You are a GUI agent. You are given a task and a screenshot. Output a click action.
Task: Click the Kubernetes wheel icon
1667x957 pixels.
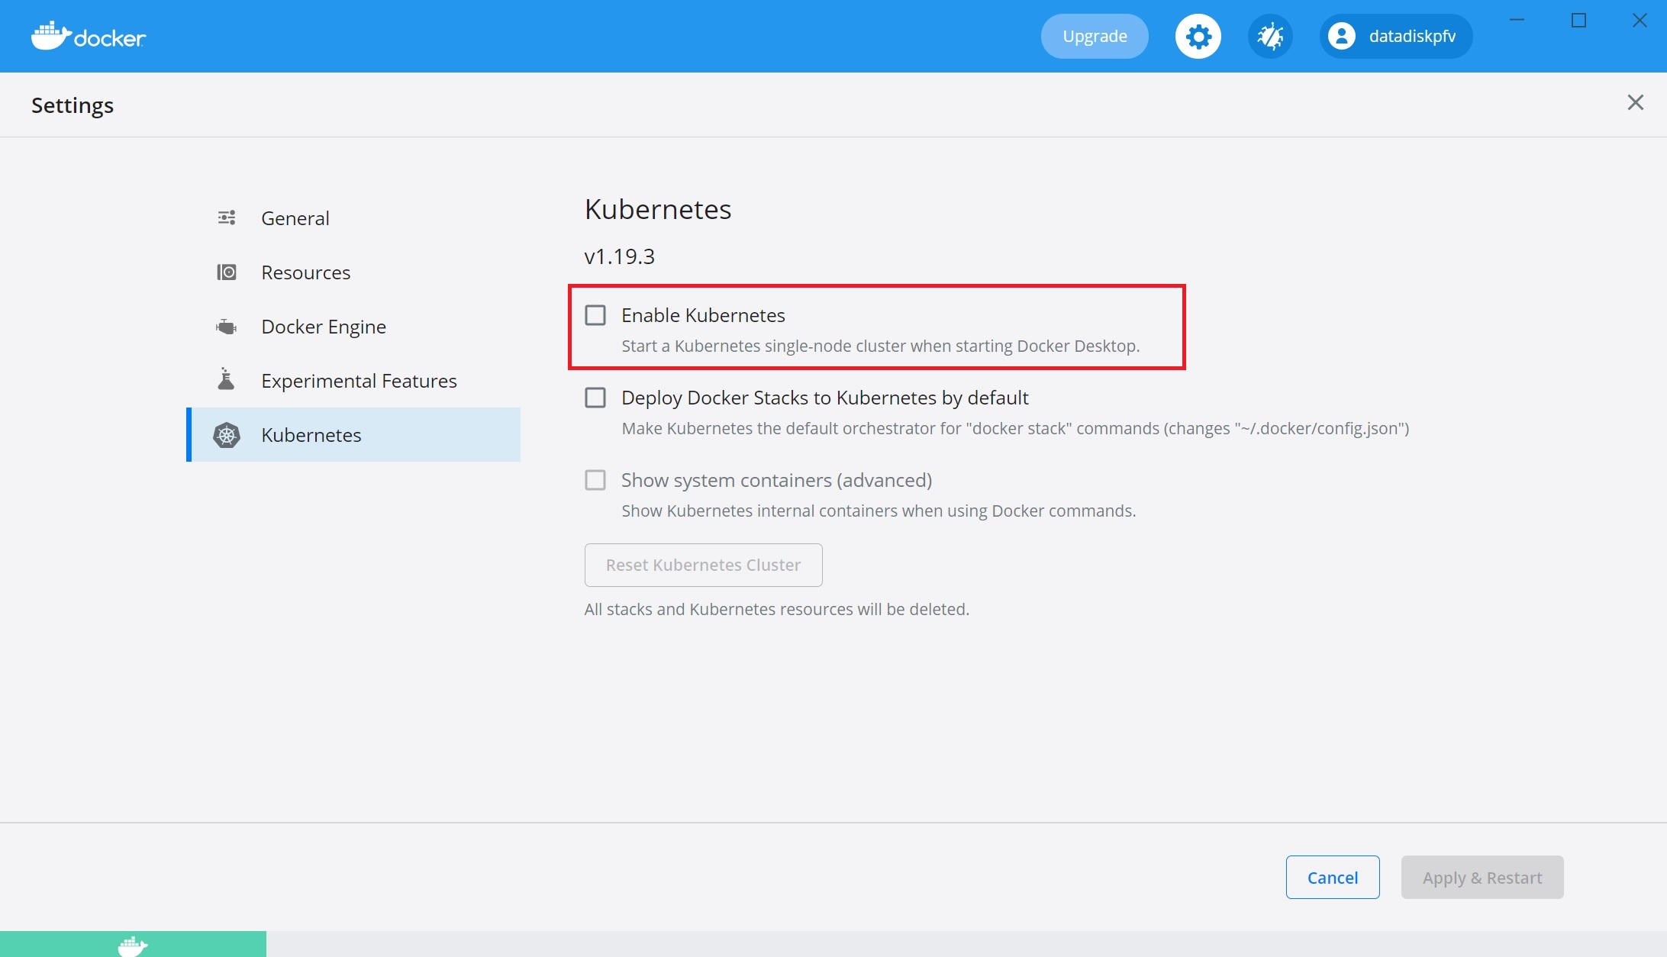pyautogui.click(x=227, y=435)
